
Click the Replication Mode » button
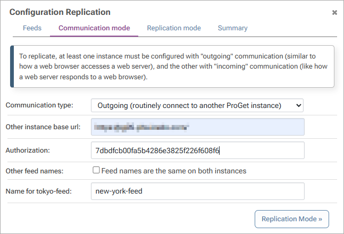coord(291,219)
